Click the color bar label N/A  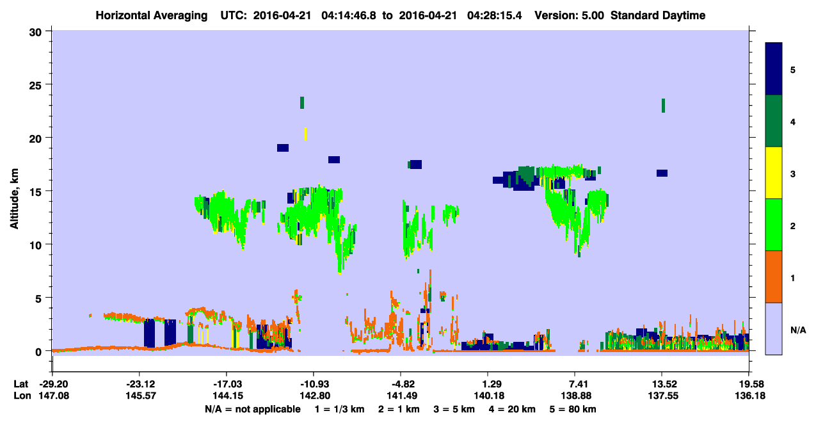[x=798, y=330]
